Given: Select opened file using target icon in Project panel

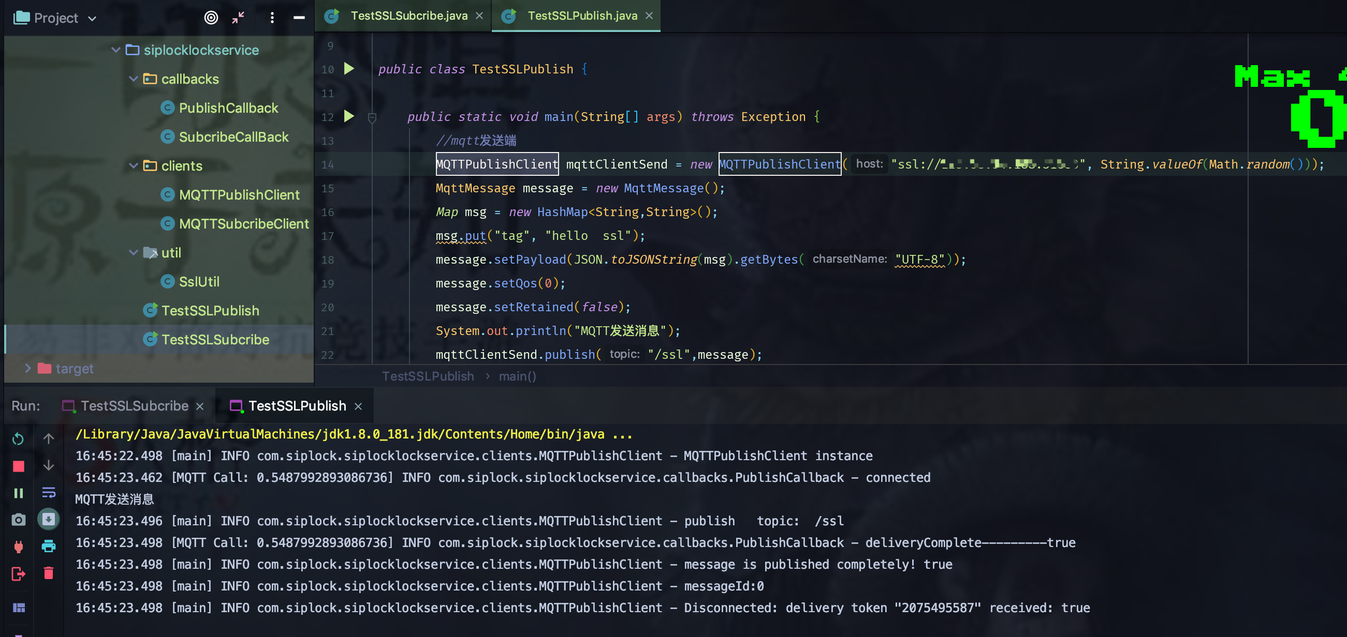Looking at the screenshot, I should (211, 17).
